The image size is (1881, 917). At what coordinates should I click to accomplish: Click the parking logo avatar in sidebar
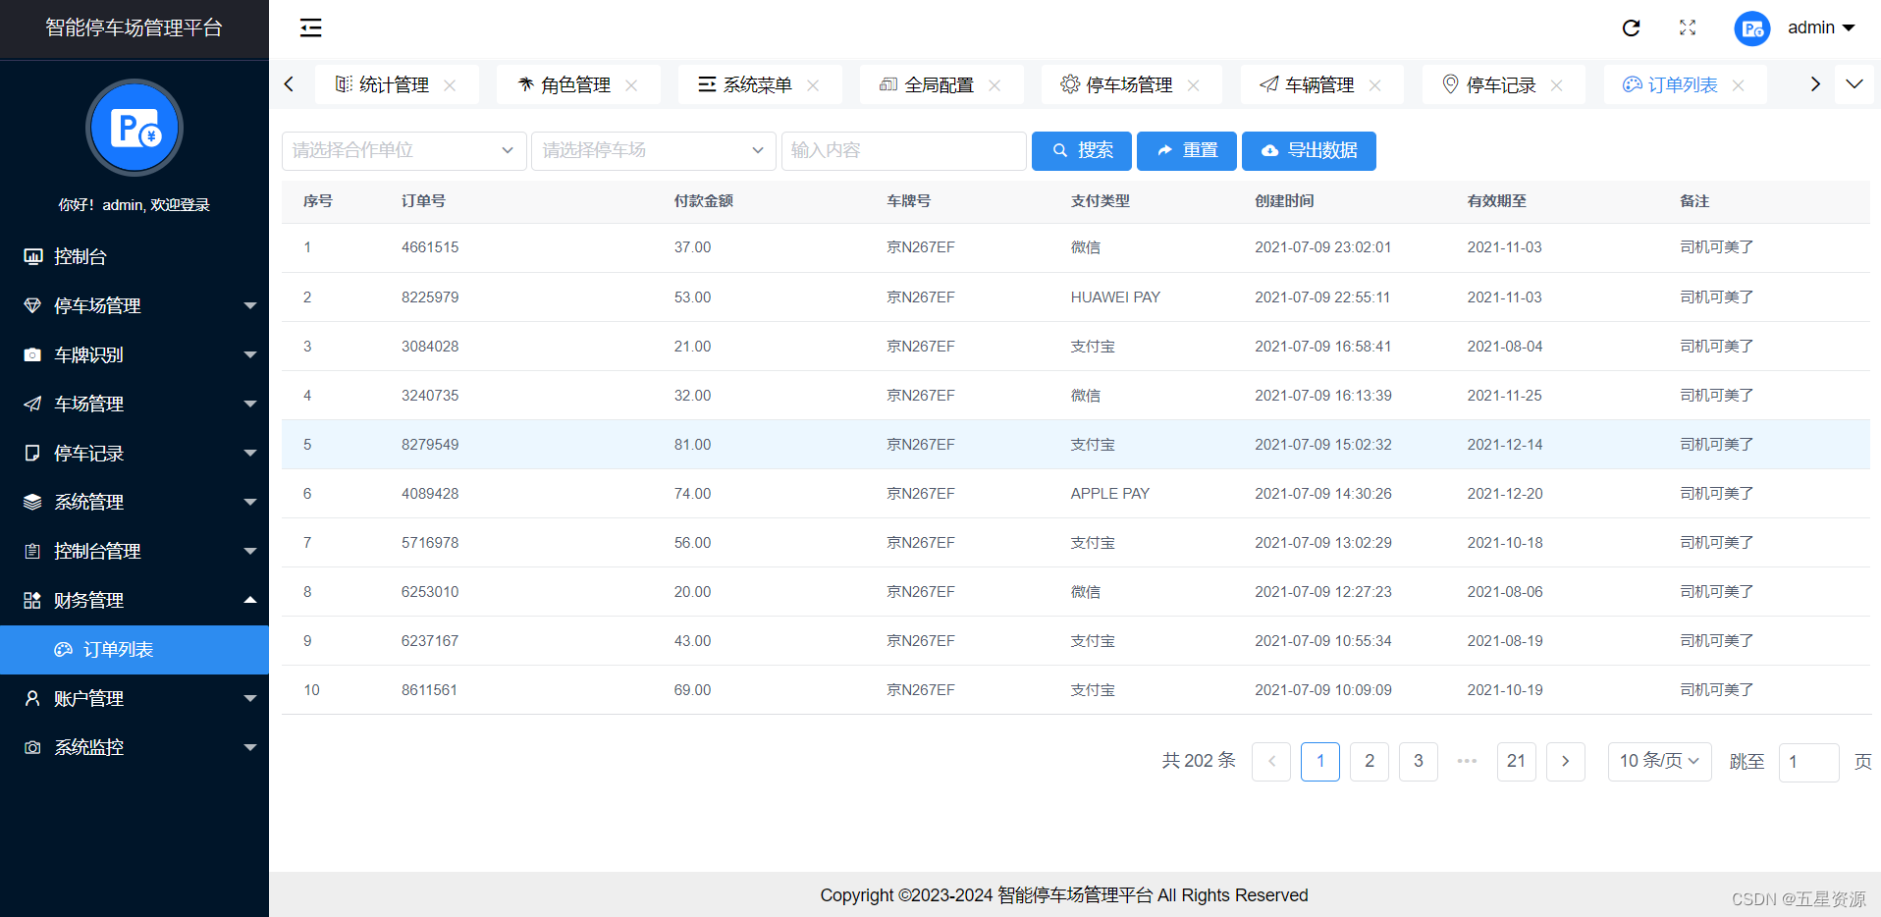click(134, 128)
